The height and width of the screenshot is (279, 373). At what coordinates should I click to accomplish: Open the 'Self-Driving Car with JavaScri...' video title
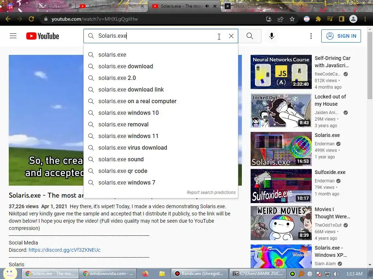pos(332,62)
